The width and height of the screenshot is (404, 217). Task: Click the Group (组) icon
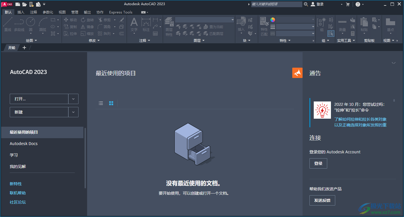click(322, 24)
